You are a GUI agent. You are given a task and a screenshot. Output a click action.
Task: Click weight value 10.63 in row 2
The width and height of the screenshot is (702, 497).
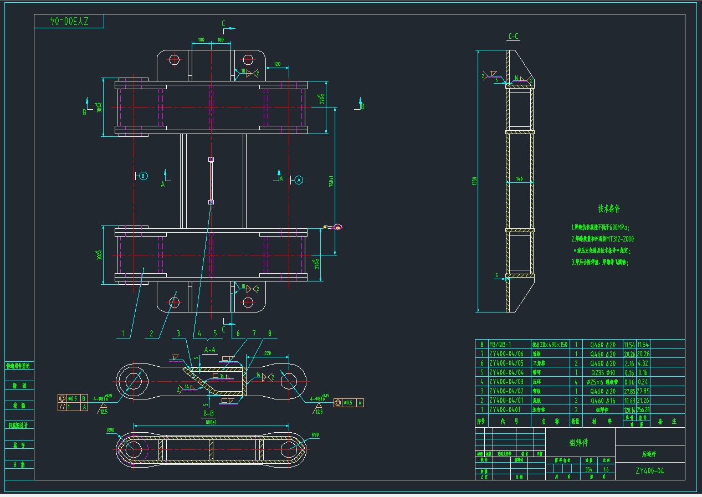coord(630,400)
